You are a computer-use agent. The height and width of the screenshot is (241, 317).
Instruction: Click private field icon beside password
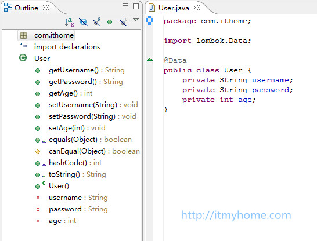38,210
